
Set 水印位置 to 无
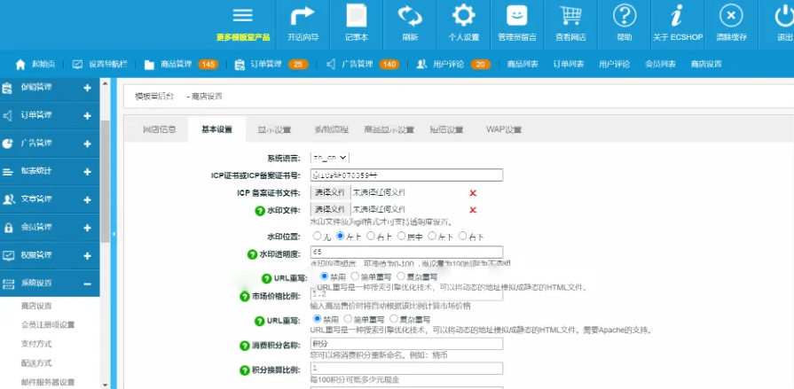pos(317,236)
